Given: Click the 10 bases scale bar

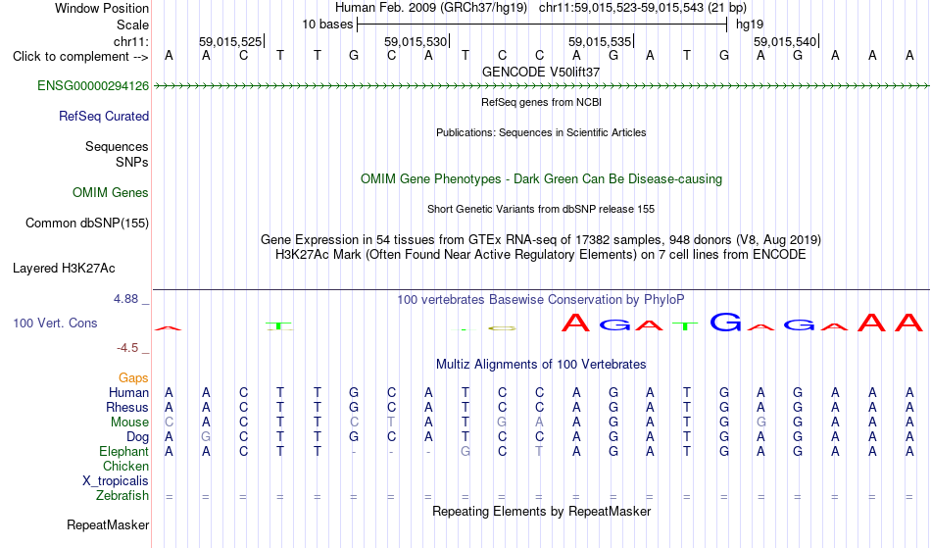Looking at the screenshot, I should click(x=542, y=25).
